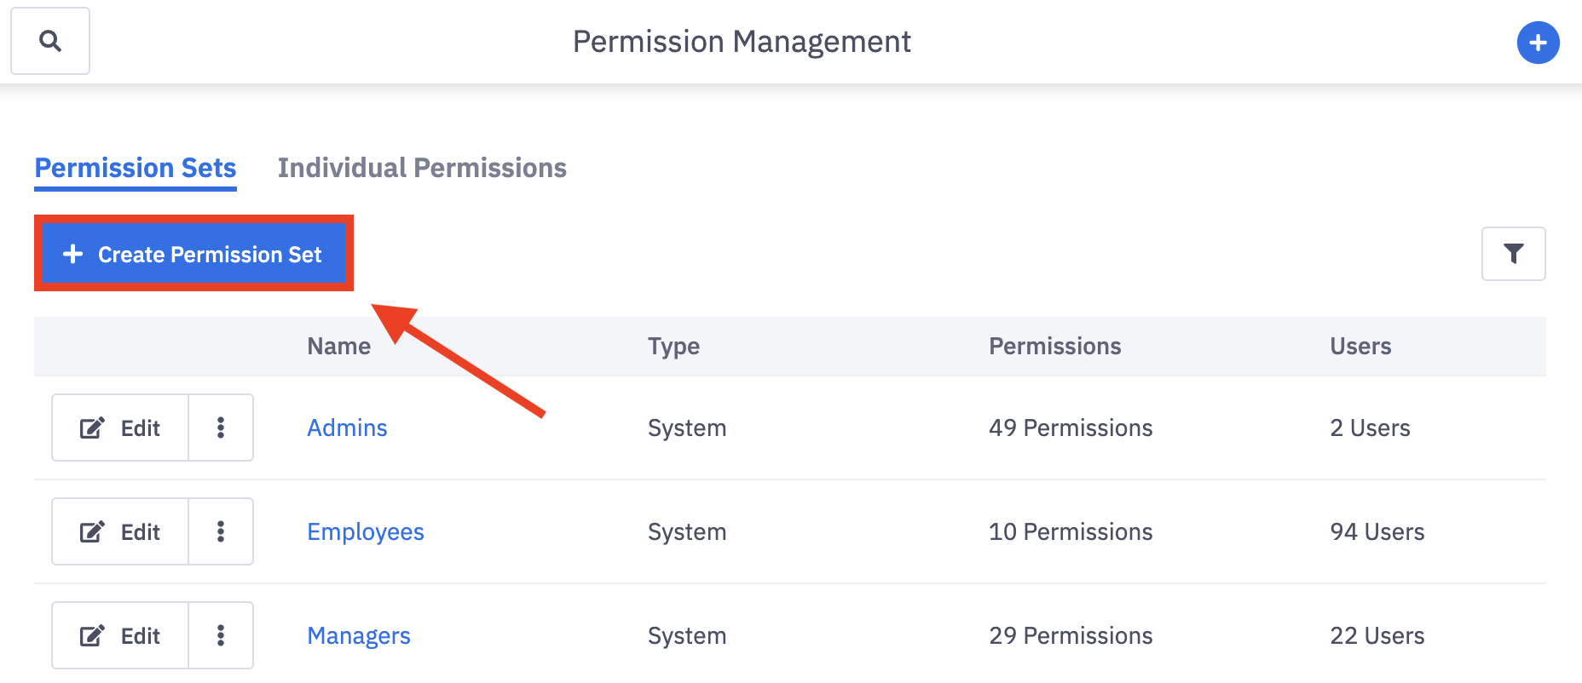Edit the Managers permission set

click(120, 635)
